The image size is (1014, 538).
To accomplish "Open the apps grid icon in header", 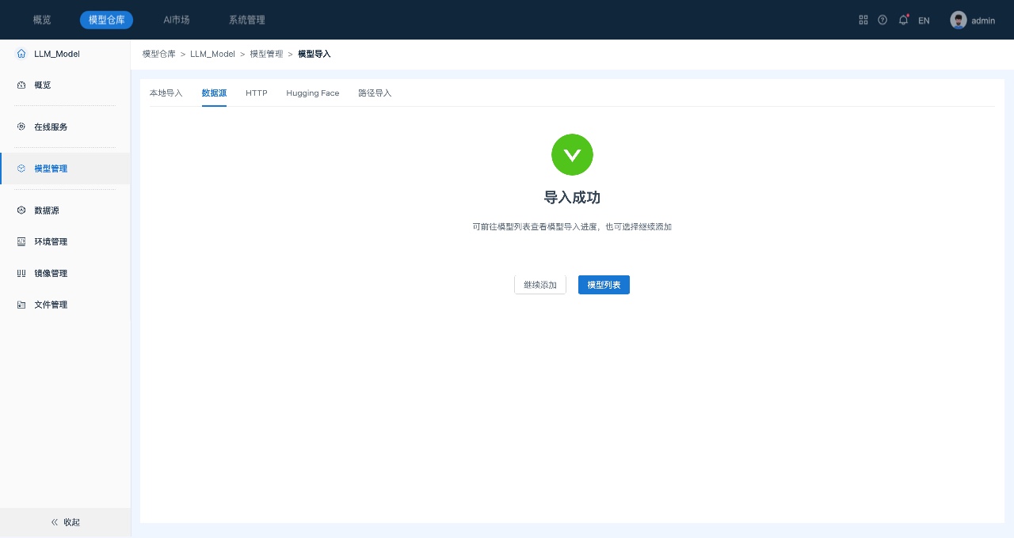I will coord(863,20).
